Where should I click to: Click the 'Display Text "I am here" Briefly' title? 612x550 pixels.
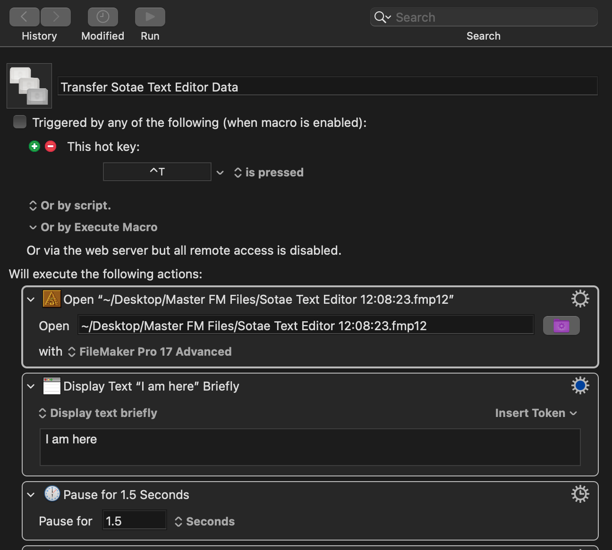pos(151,386)
